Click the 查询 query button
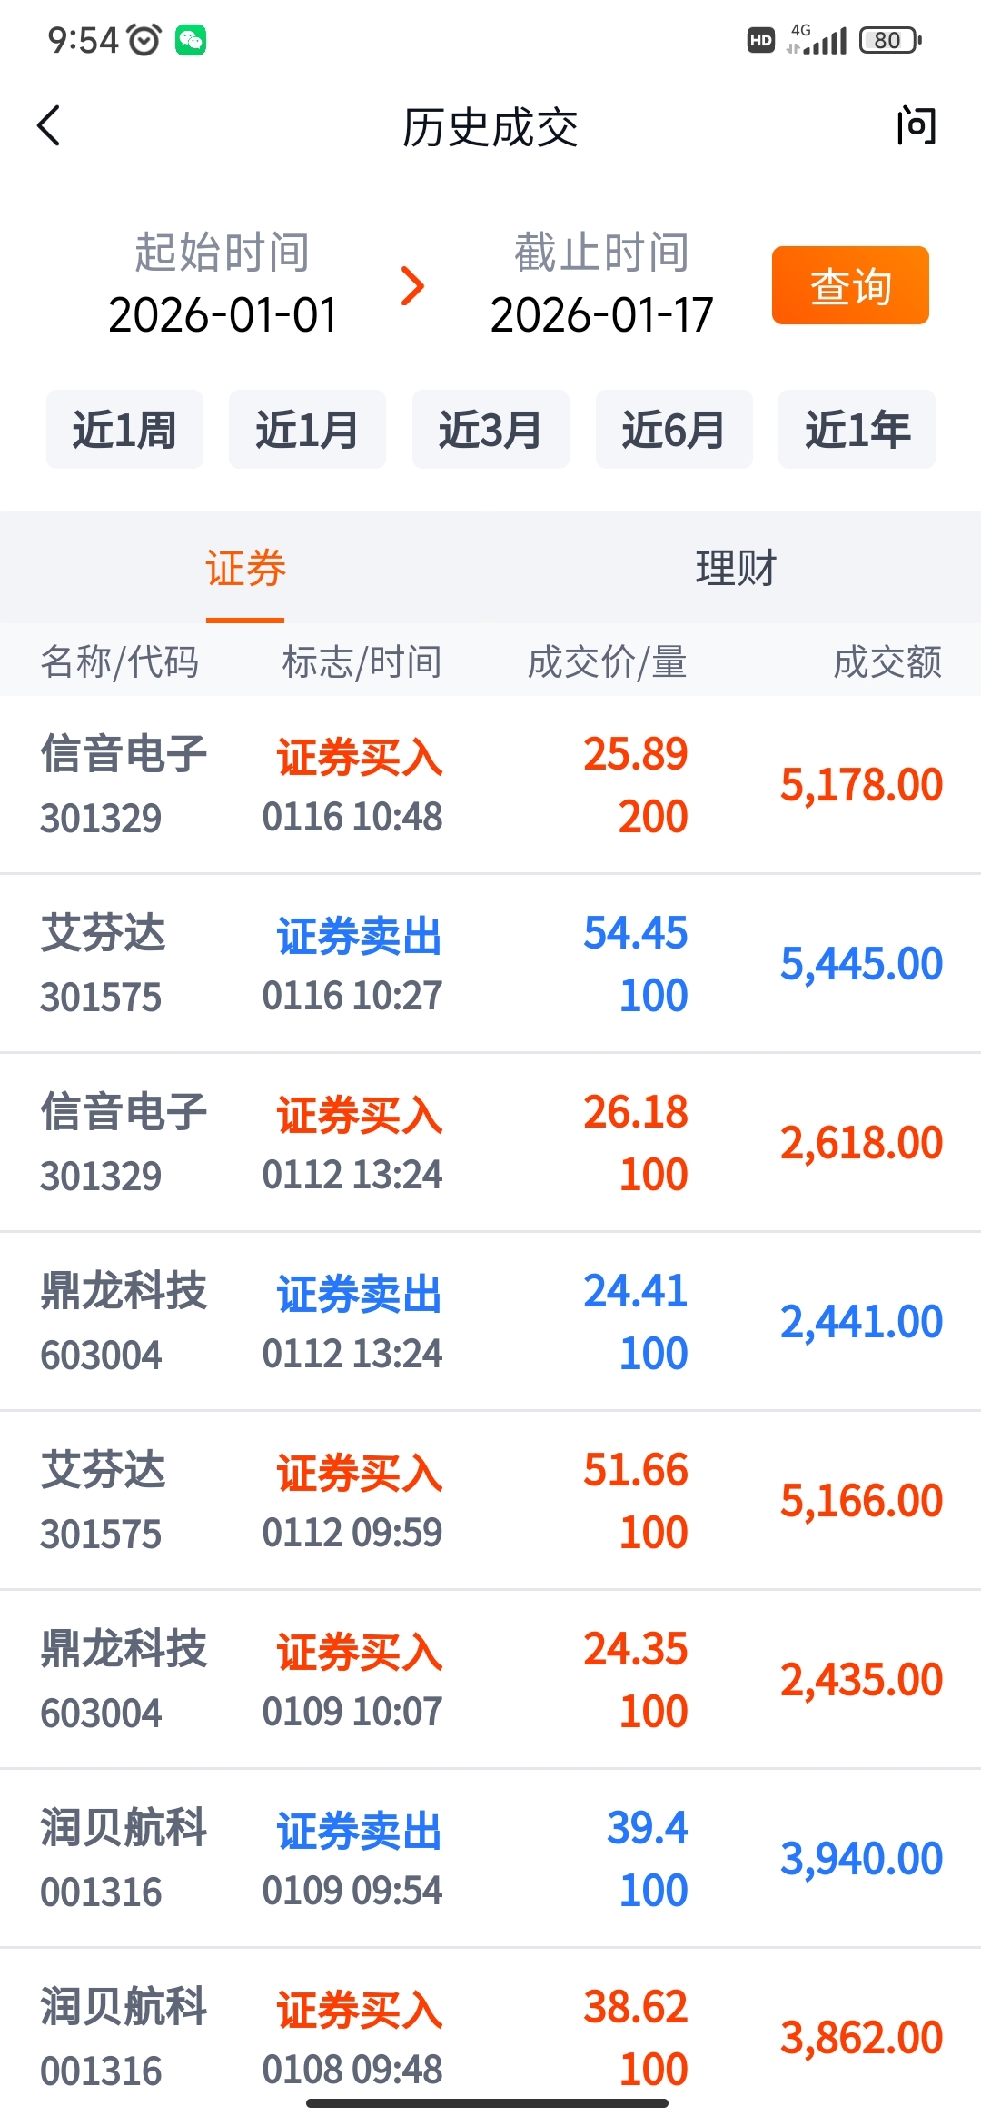981x2126 pixels. click(850, 285)
